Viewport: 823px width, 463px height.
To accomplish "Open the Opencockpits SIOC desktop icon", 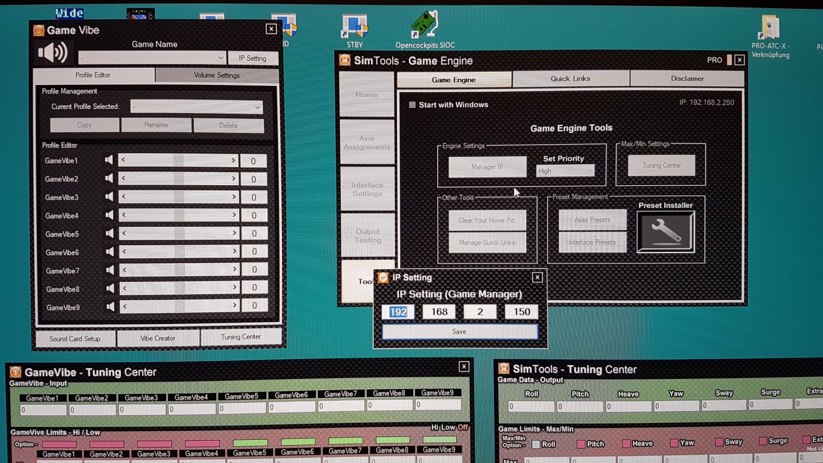I will (x=425, y=30).
